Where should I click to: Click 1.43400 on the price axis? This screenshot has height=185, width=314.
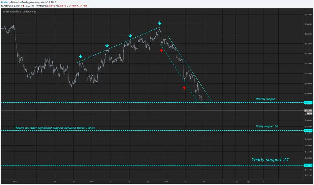[308, 152]
